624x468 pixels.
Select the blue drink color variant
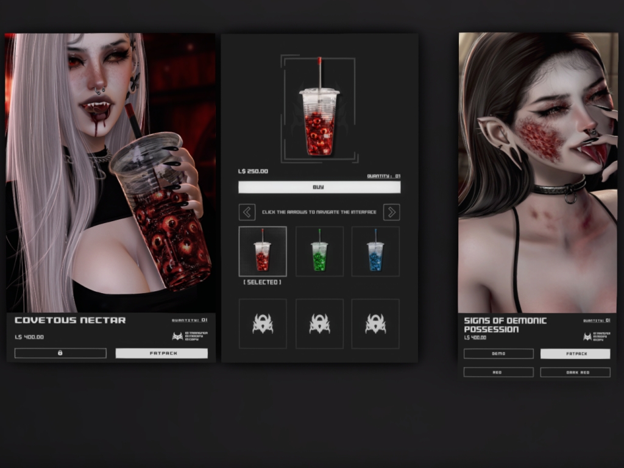(375, 251)
